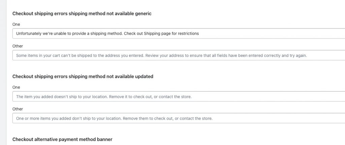Place cursor after the word 'restrictions'
This screenshot has width=345, height=145.
click(199, 33)
